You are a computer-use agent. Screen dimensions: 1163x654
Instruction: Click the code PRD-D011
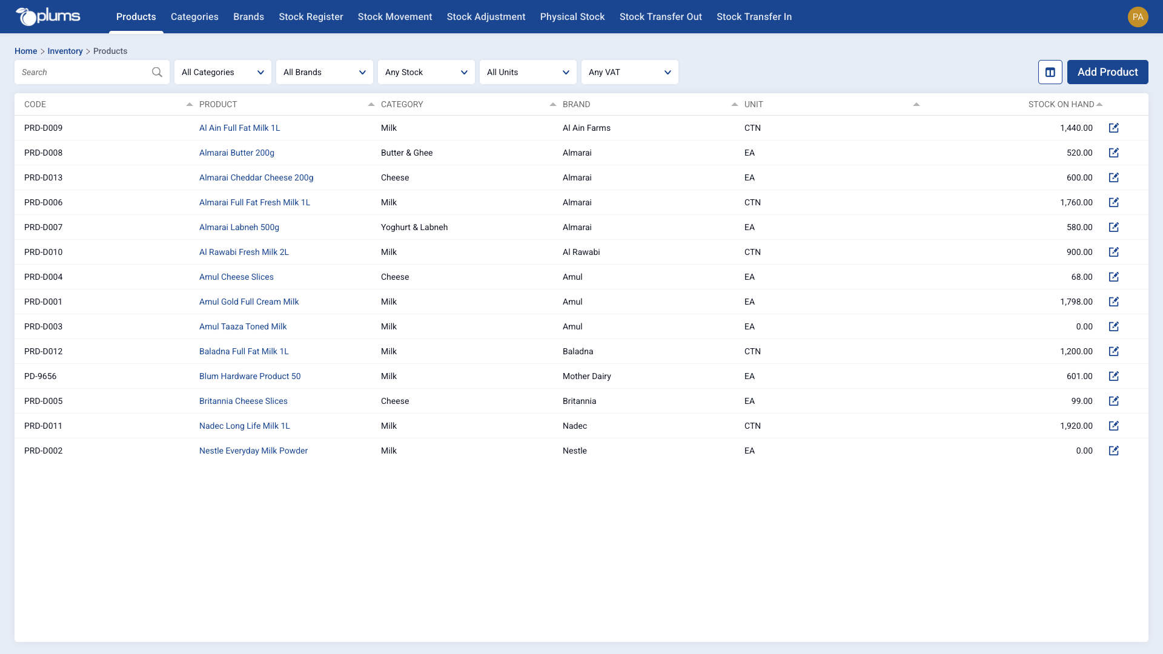[43, 426]
